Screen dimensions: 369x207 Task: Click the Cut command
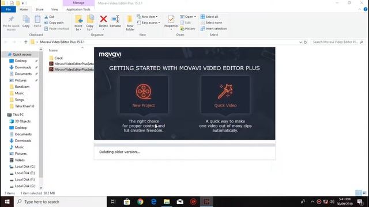coord(50,17)
